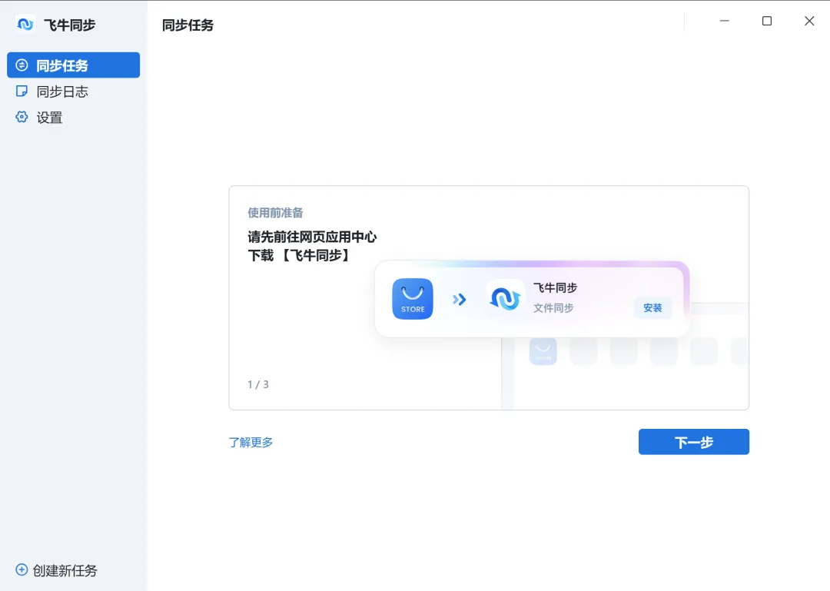Close the 飞牛同步 window
This screenshot has width=830, height=591.
pyautogui.click(x=809, y=21)
